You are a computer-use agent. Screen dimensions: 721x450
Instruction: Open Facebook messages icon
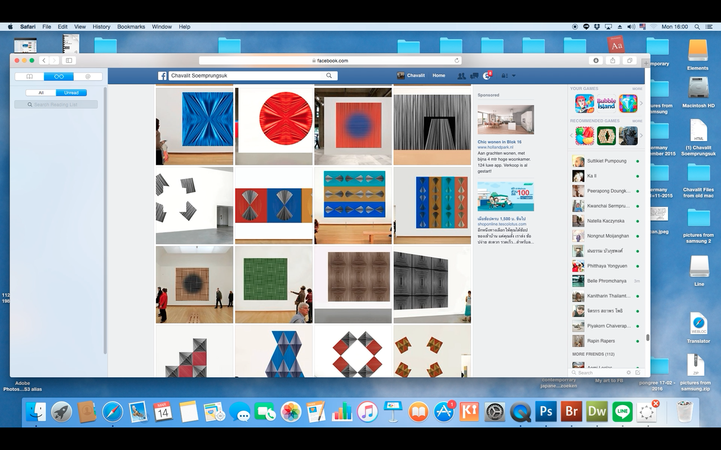pos(474,76)
